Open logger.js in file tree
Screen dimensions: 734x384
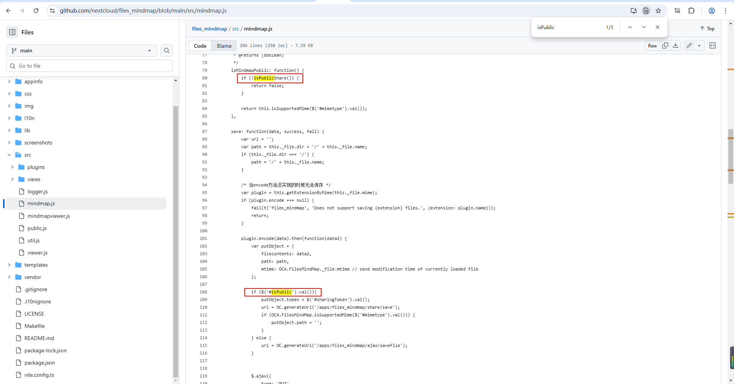[x=37, y=191]
